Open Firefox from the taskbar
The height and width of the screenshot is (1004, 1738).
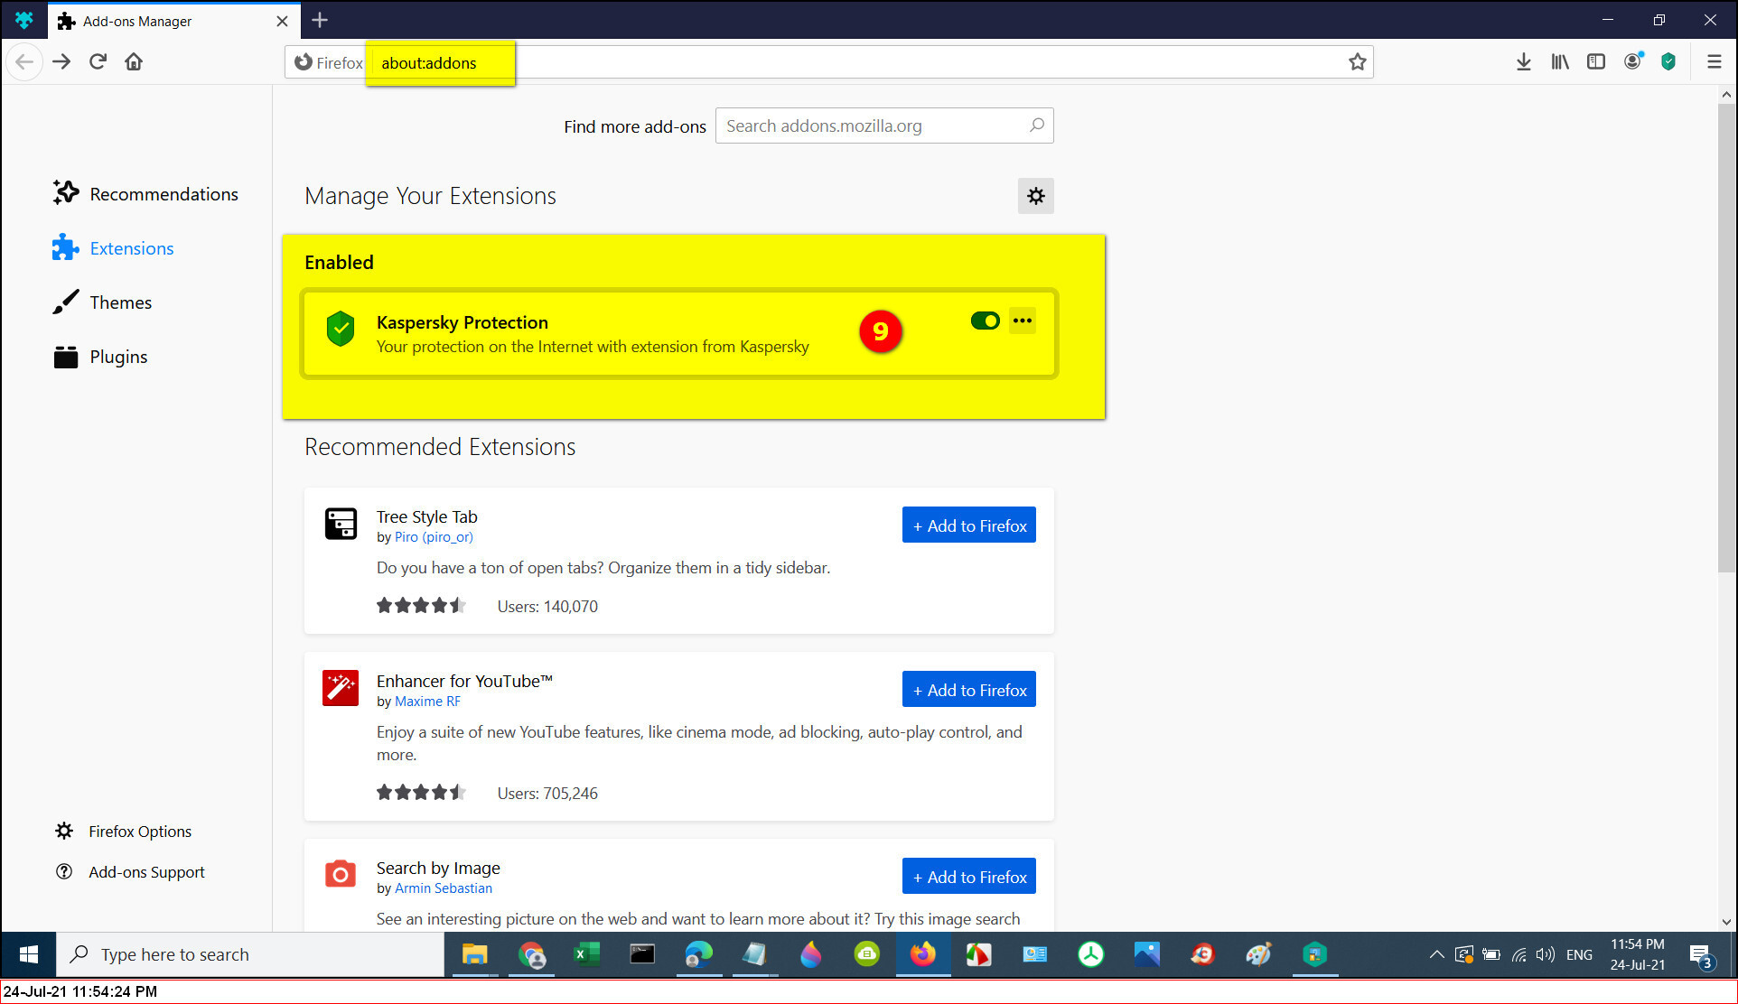pos(922,954)
